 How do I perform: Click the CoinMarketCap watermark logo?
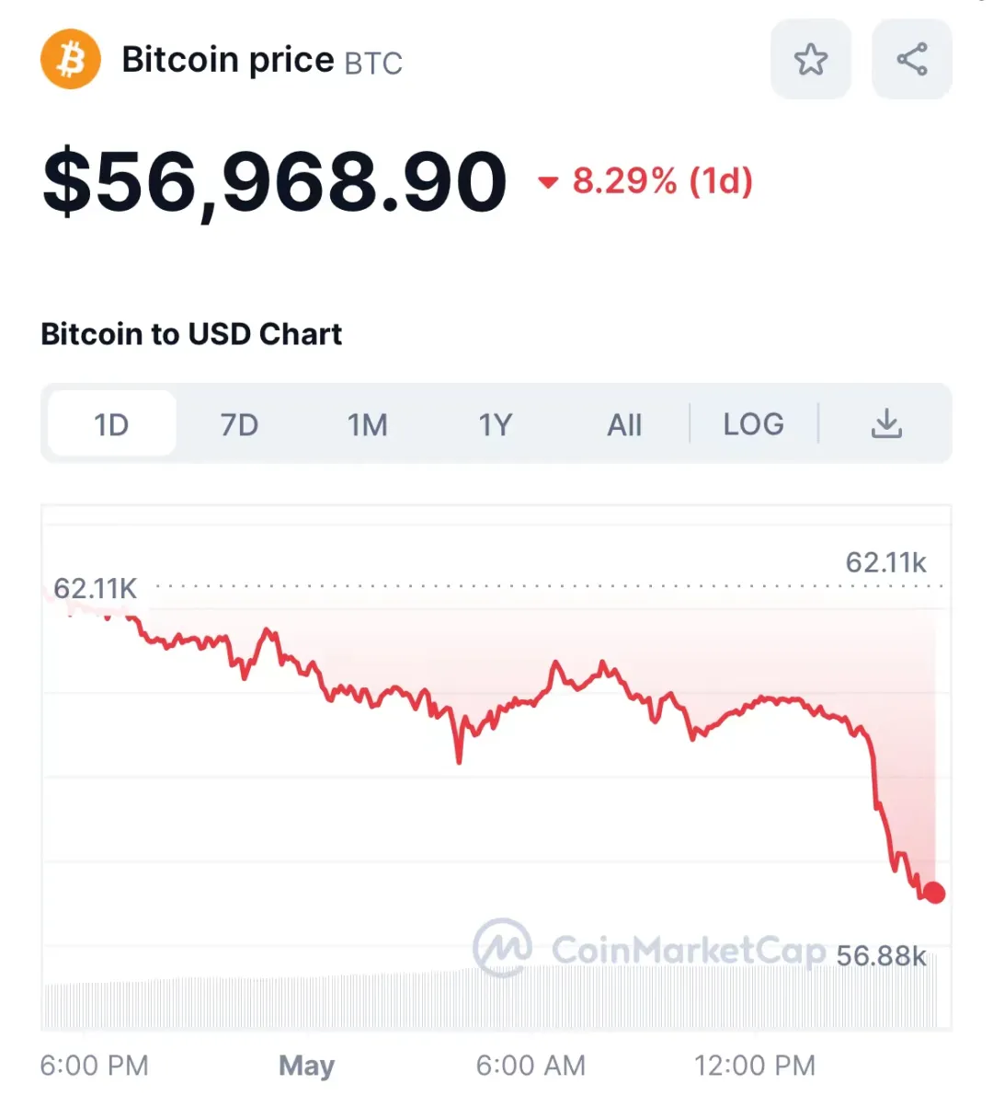503,947
